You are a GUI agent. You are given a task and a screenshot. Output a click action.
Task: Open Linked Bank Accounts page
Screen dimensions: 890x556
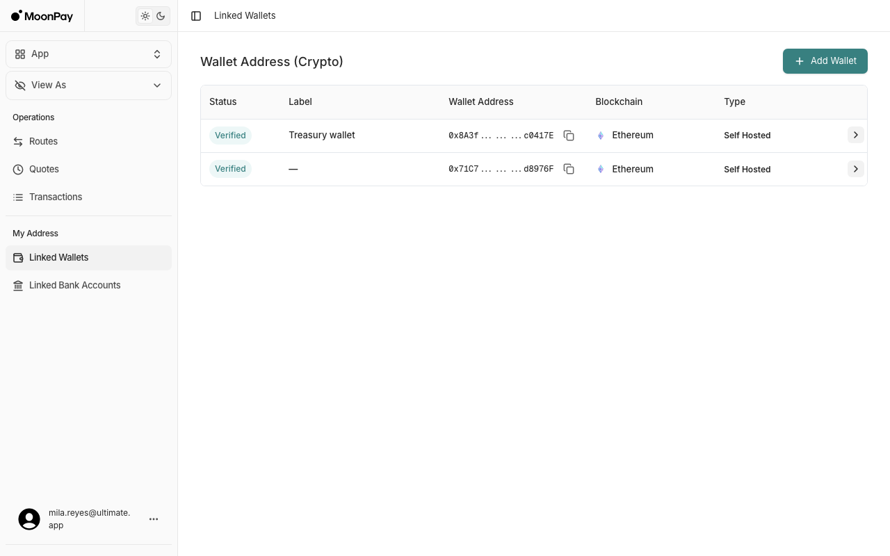coord(88,286)
